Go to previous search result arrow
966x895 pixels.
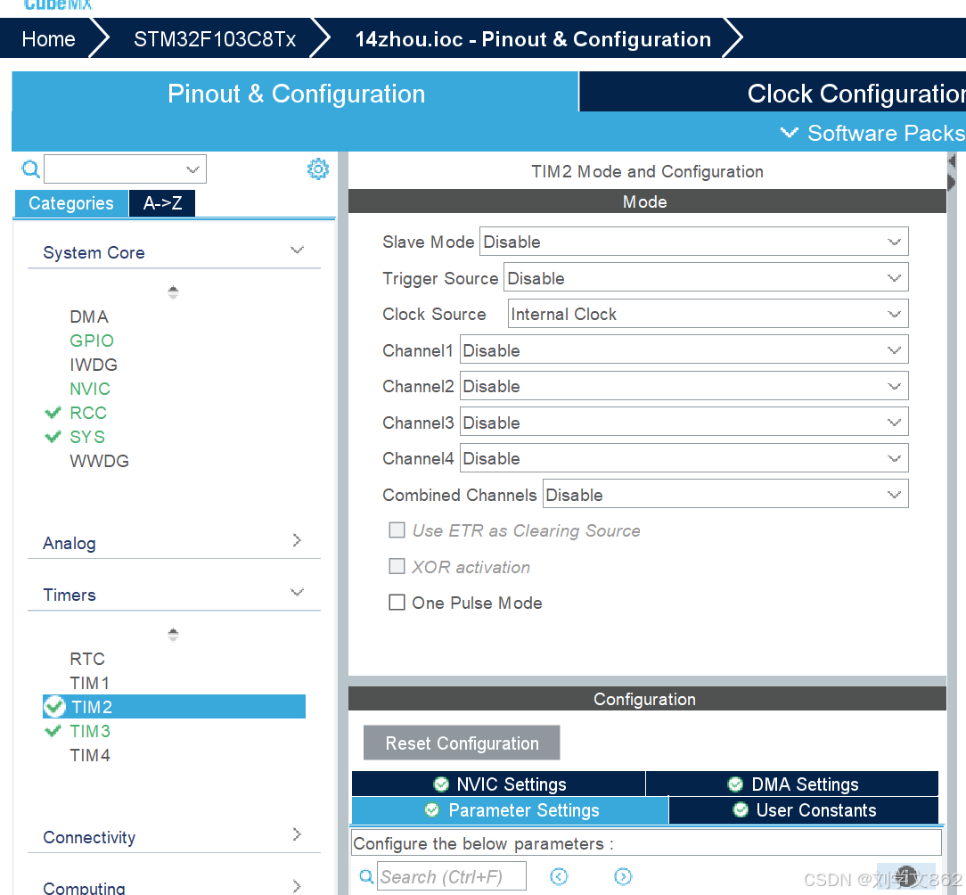[x=559, y=876]
